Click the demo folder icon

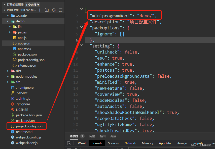pos(13,21)
